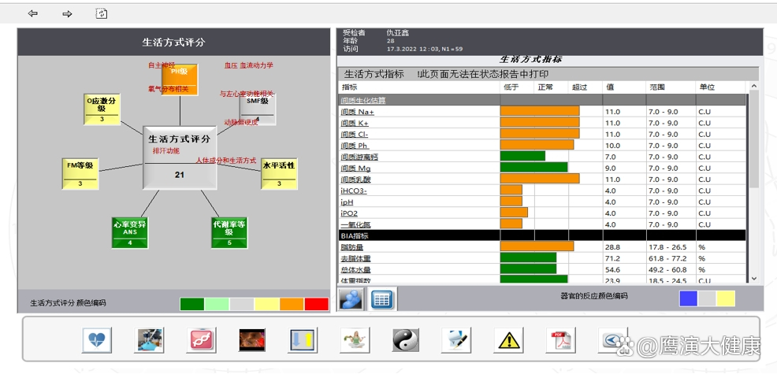Click the orange legend swatch

(x=292, y=304)
